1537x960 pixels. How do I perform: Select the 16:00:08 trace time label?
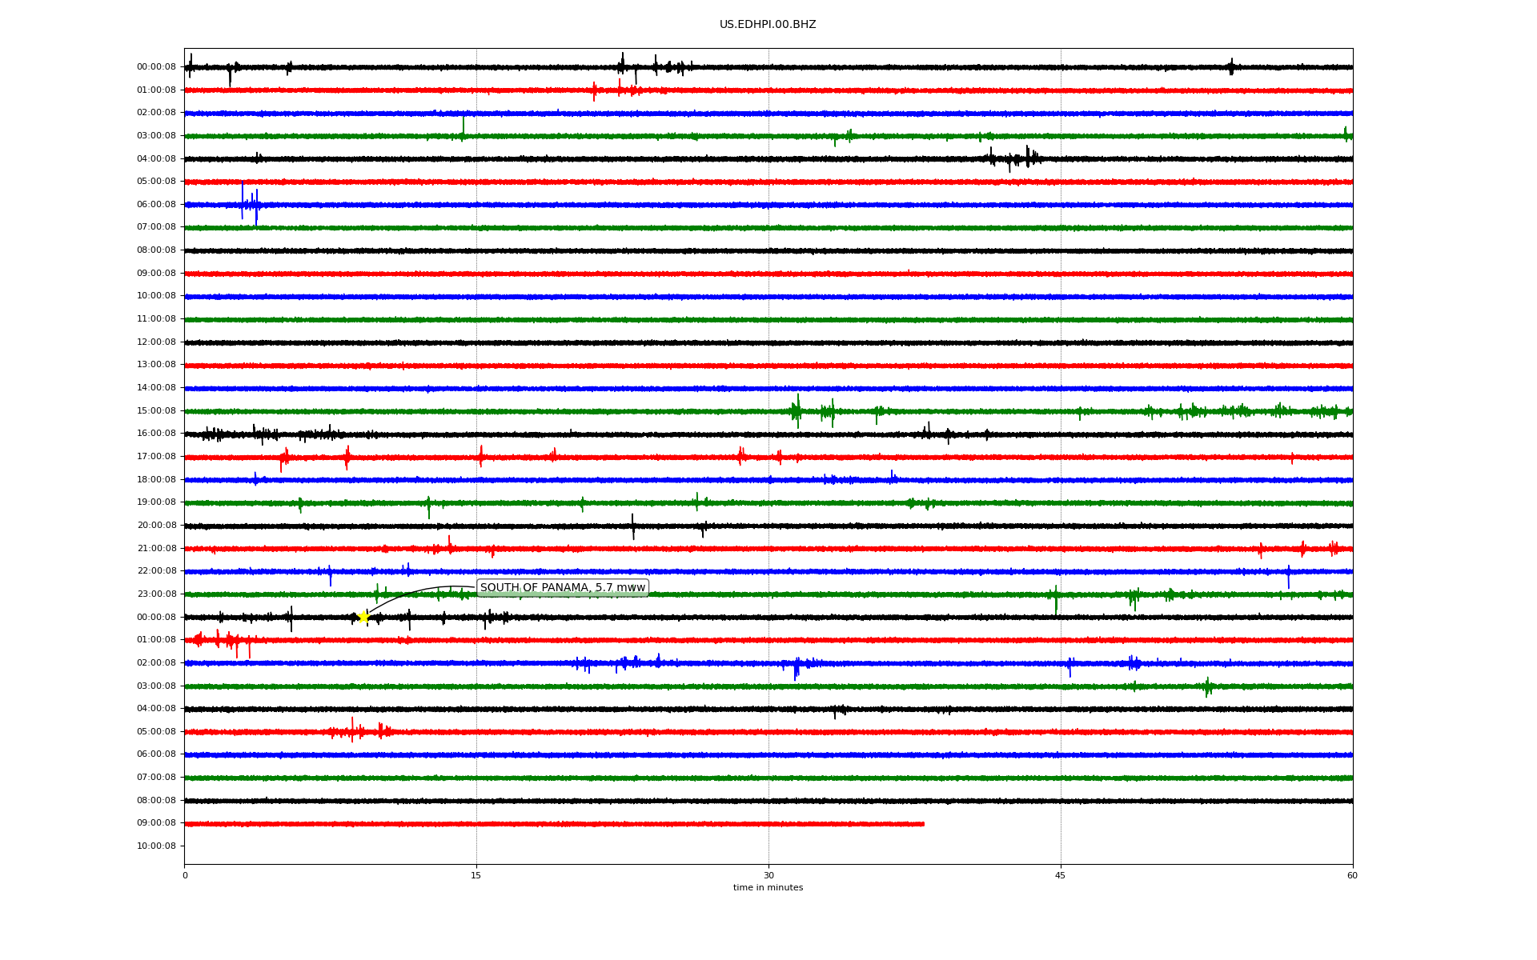156,434
